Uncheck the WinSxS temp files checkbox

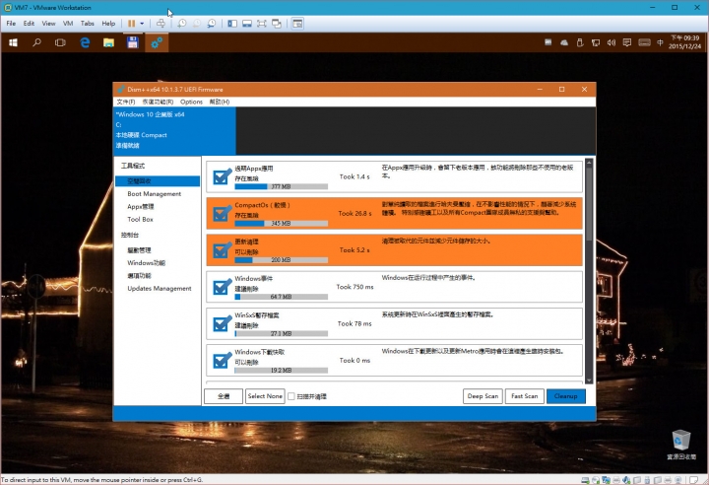(222, 323)
